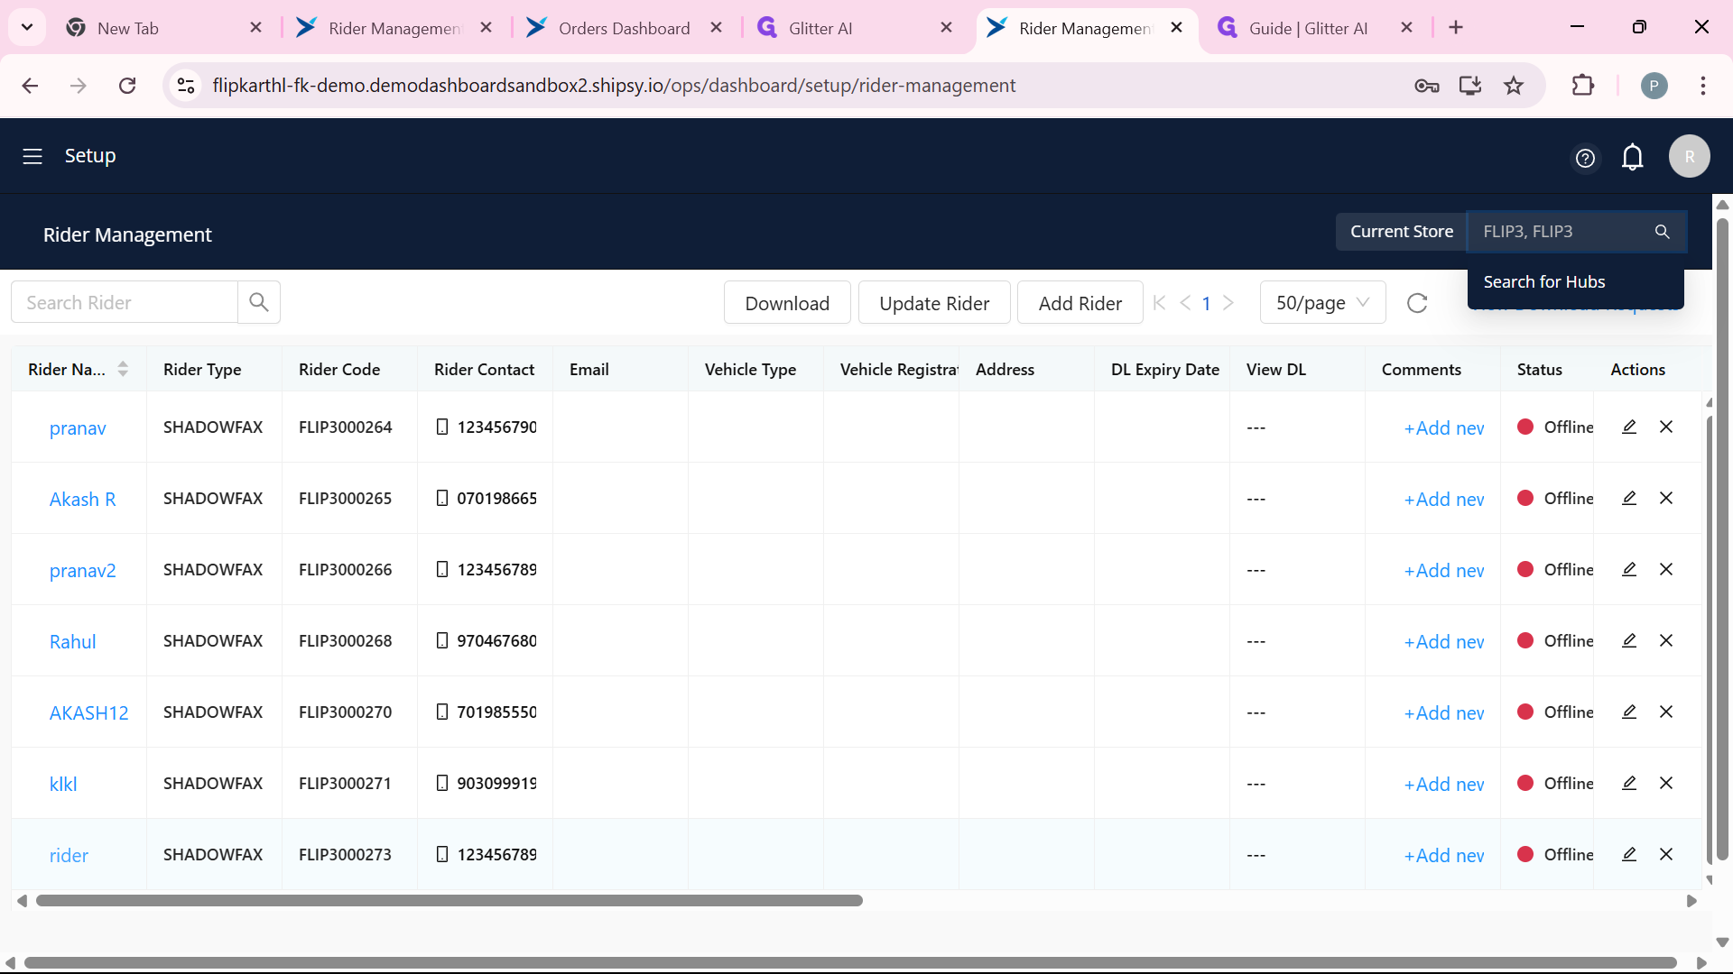Click the Search Rider input field
The height and width of the screenshot is (974, 1733).
(x=125, y=302)
